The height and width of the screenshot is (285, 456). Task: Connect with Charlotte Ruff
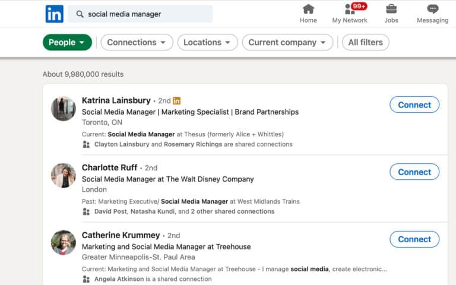click(x=414, y=172)
